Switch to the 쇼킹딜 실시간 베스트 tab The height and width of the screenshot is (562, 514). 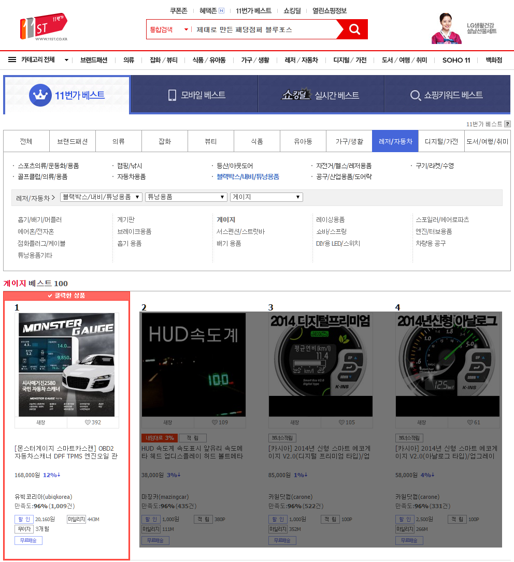(321, 95)
